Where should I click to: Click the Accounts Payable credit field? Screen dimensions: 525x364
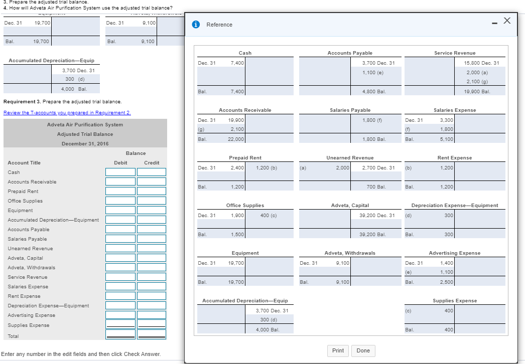pos(152,229)
